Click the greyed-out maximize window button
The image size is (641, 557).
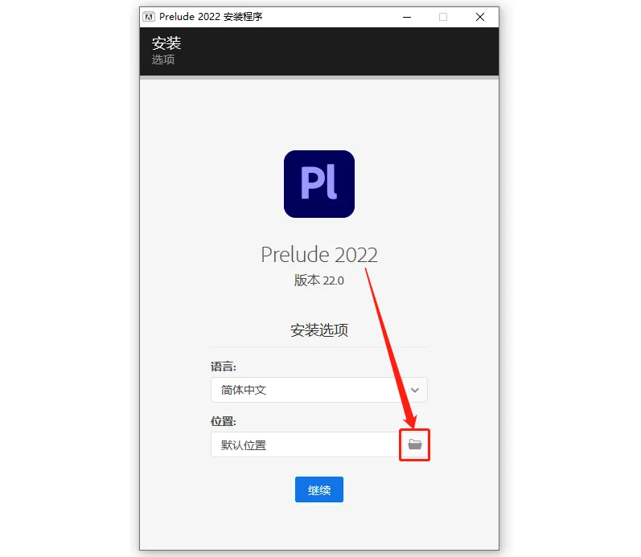pyautogui.click(x=442, y=17)
